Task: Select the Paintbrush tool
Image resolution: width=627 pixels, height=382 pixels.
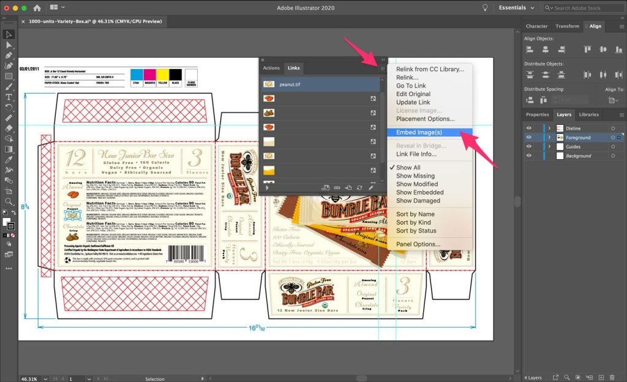Action: (9, 86)
